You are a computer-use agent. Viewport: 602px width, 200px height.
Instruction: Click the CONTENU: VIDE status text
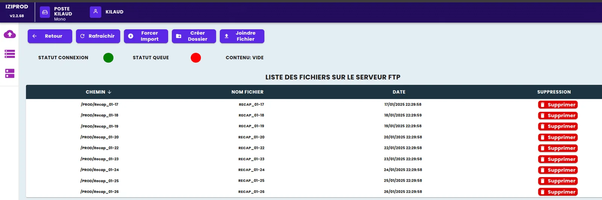(245, 58)
